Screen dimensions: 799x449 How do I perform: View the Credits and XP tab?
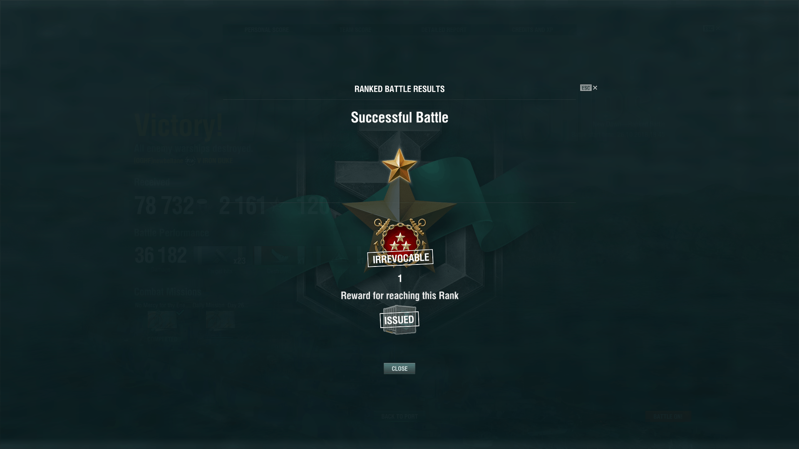[533, 30]
